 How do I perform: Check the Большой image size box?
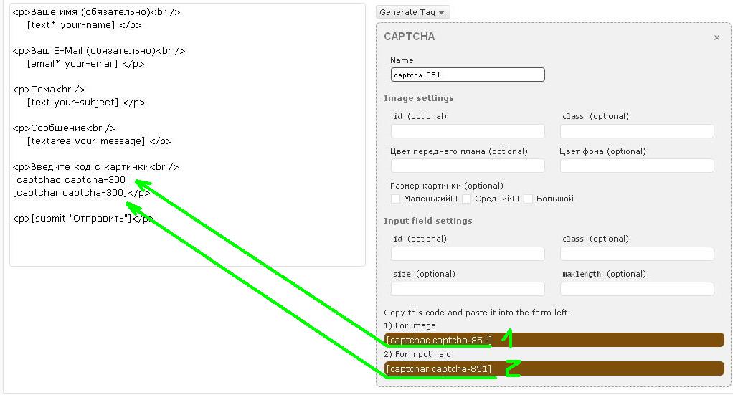tap(529, 199)
